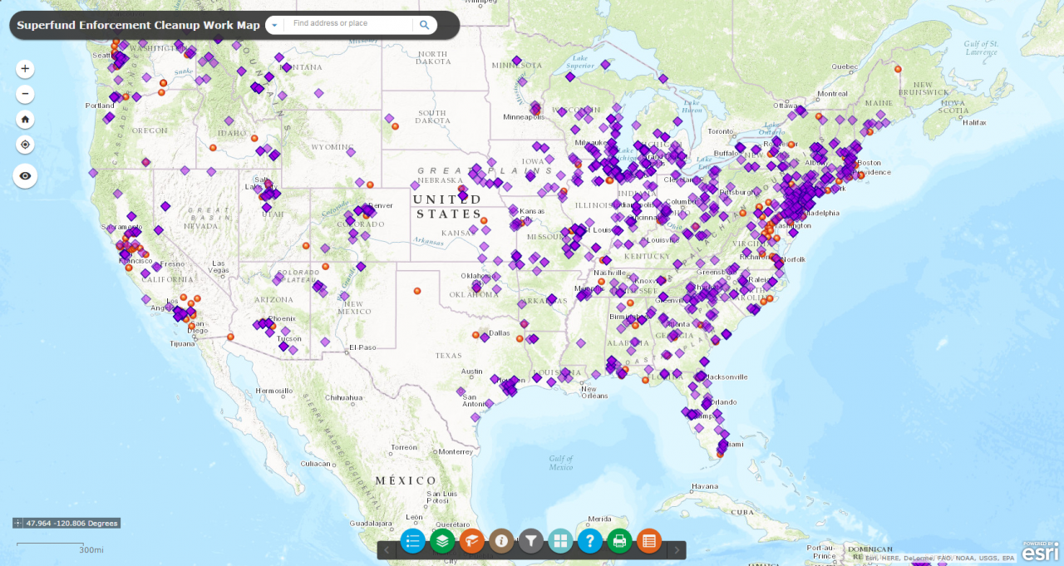Click inside the address search field
The image size is (1064, 566).
(349, 25)
